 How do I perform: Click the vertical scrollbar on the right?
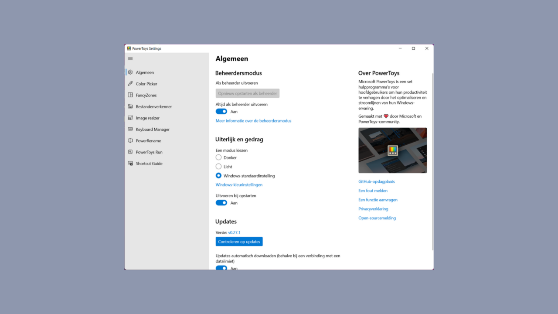tap(432, 161)
